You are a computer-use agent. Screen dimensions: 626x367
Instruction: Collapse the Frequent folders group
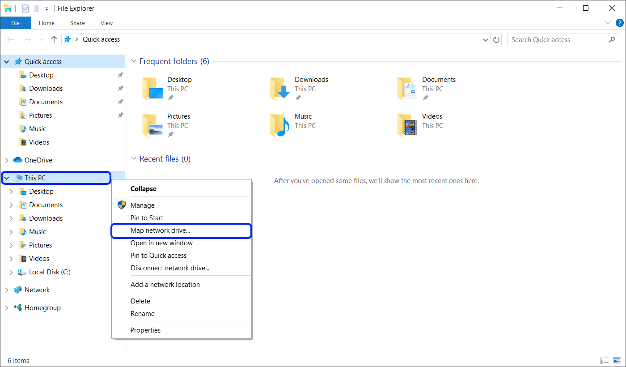134,61
